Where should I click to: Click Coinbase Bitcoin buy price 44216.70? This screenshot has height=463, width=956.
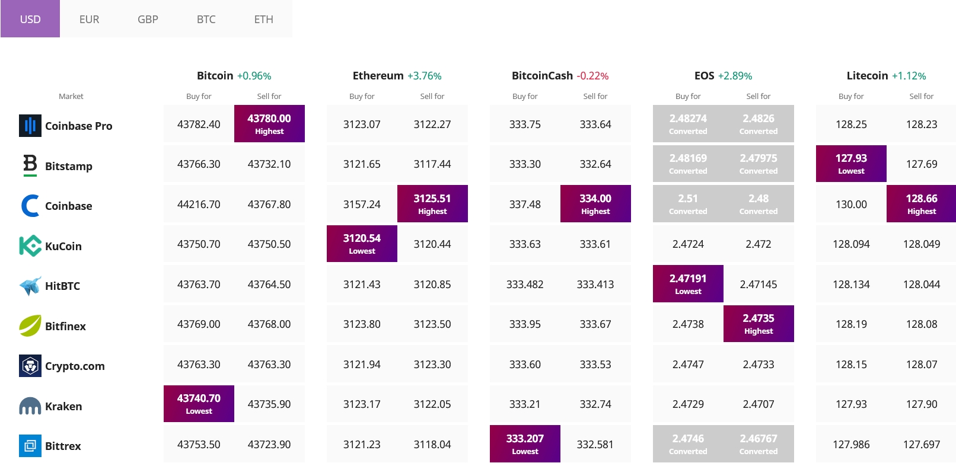click(x=199, y=204)
